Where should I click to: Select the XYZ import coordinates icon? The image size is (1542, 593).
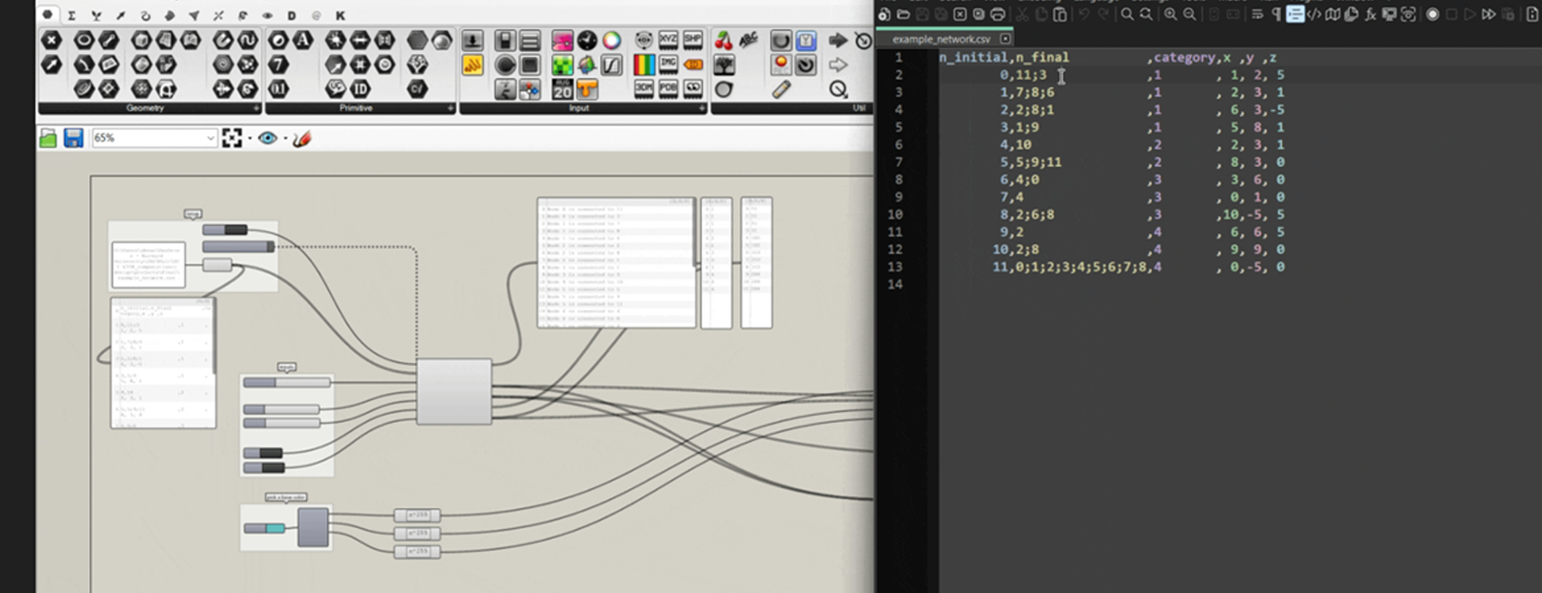(x=668, y=40)
